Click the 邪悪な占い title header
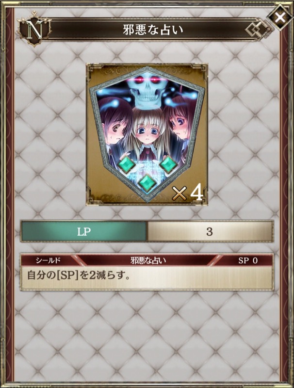294x388 pixels. pyautogui.click(x=153, y=30)
